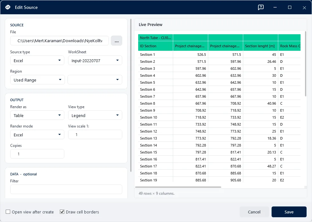
Task: Click the 526.5 chainage cell
Action: [x=191, y=55]
